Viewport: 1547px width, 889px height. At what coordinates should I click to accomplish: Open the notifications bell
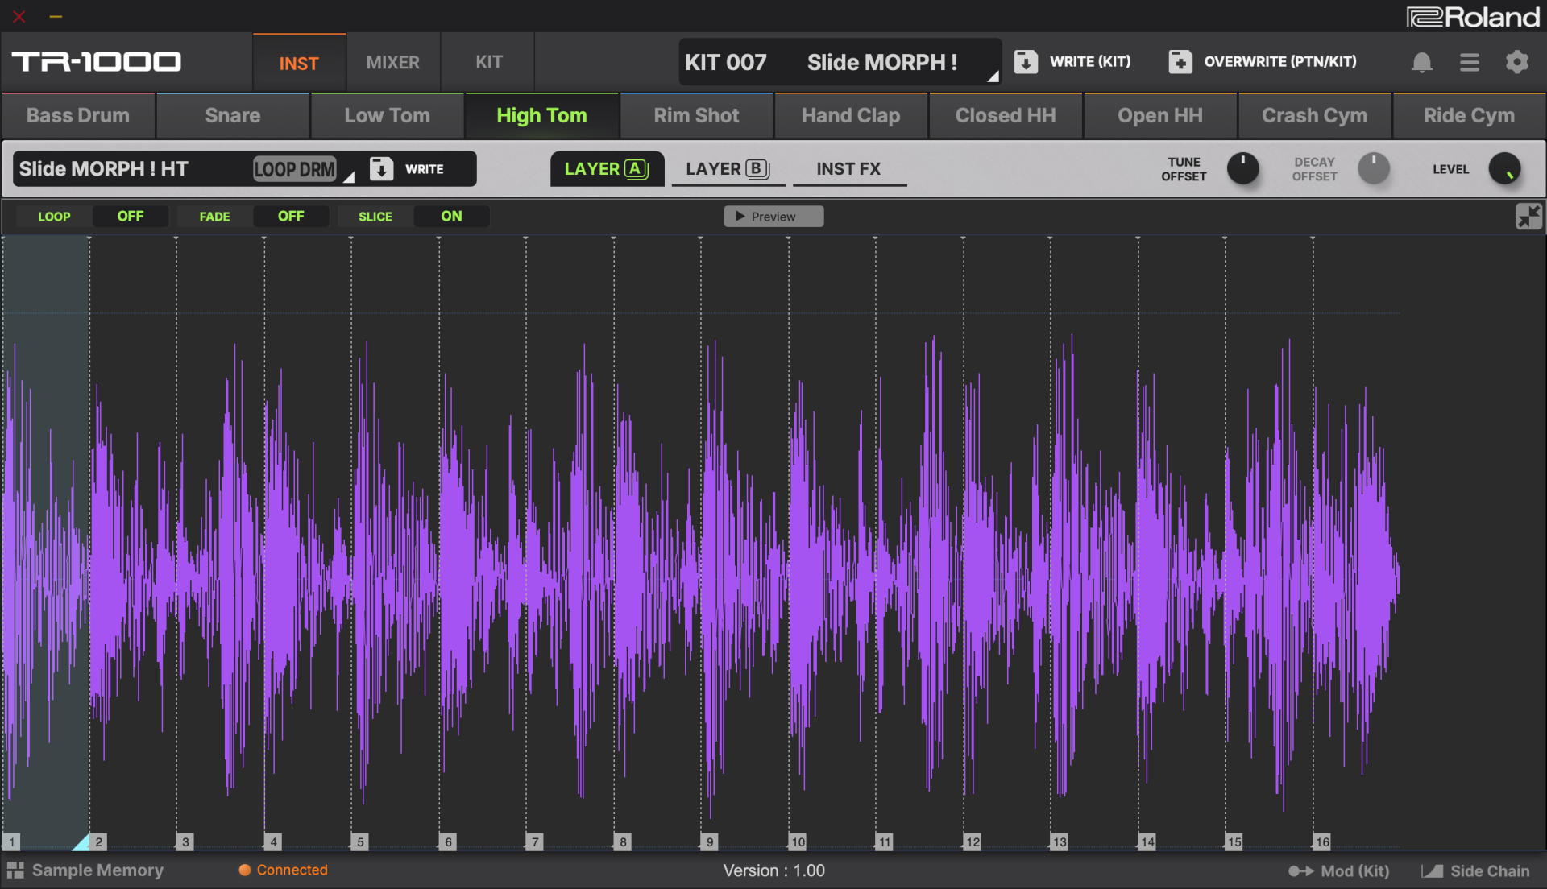pyautogui.click(x=1421, y=62)
